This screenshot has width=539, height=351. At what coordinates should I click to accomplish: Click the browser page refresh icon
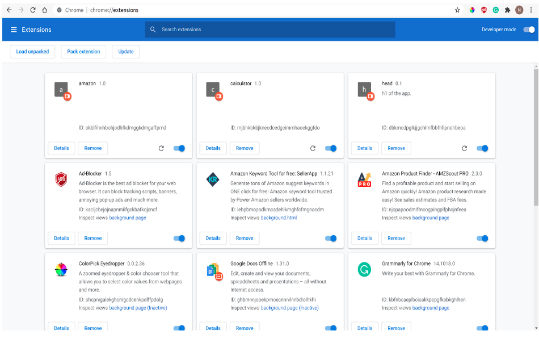tap(33, 10)
